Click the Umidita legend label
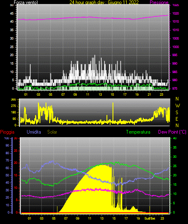Screen dimensions: 188x224 34,132
